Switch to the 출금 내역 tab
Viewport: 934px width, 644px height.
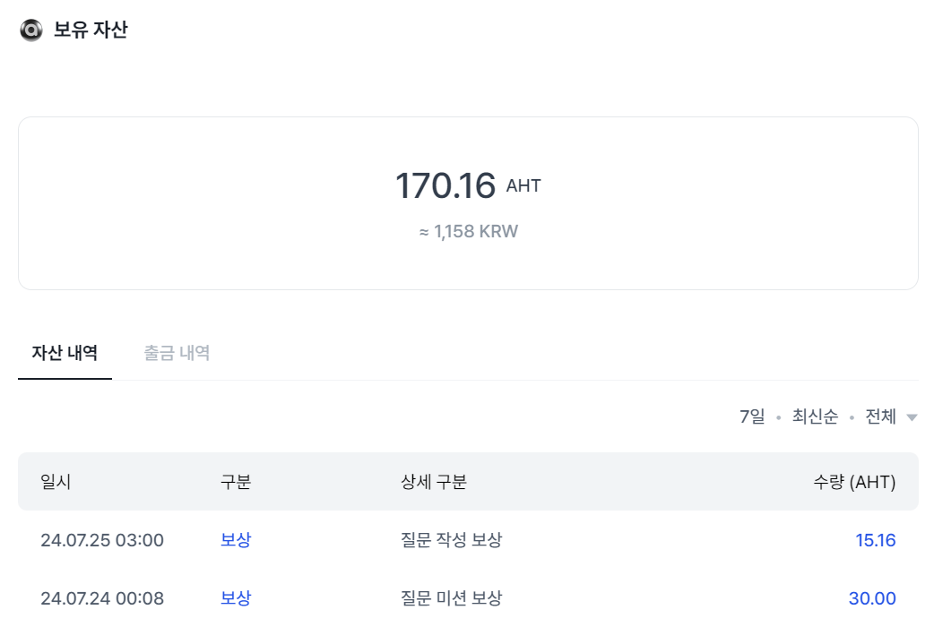pos(176,353)
